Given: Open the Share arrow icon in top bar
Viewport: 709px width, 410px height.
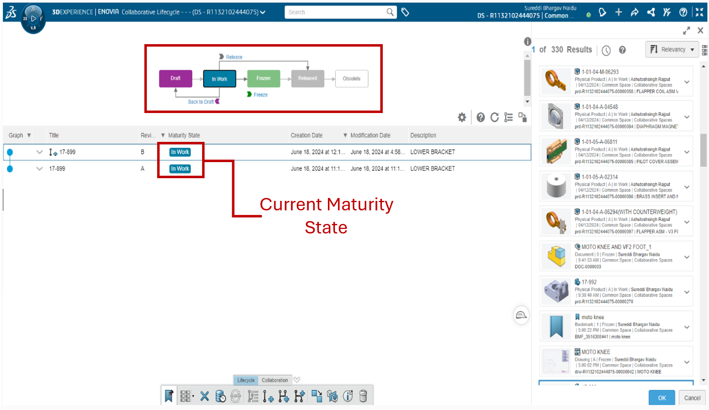Looking at the screenshot, I should [634, 12].
